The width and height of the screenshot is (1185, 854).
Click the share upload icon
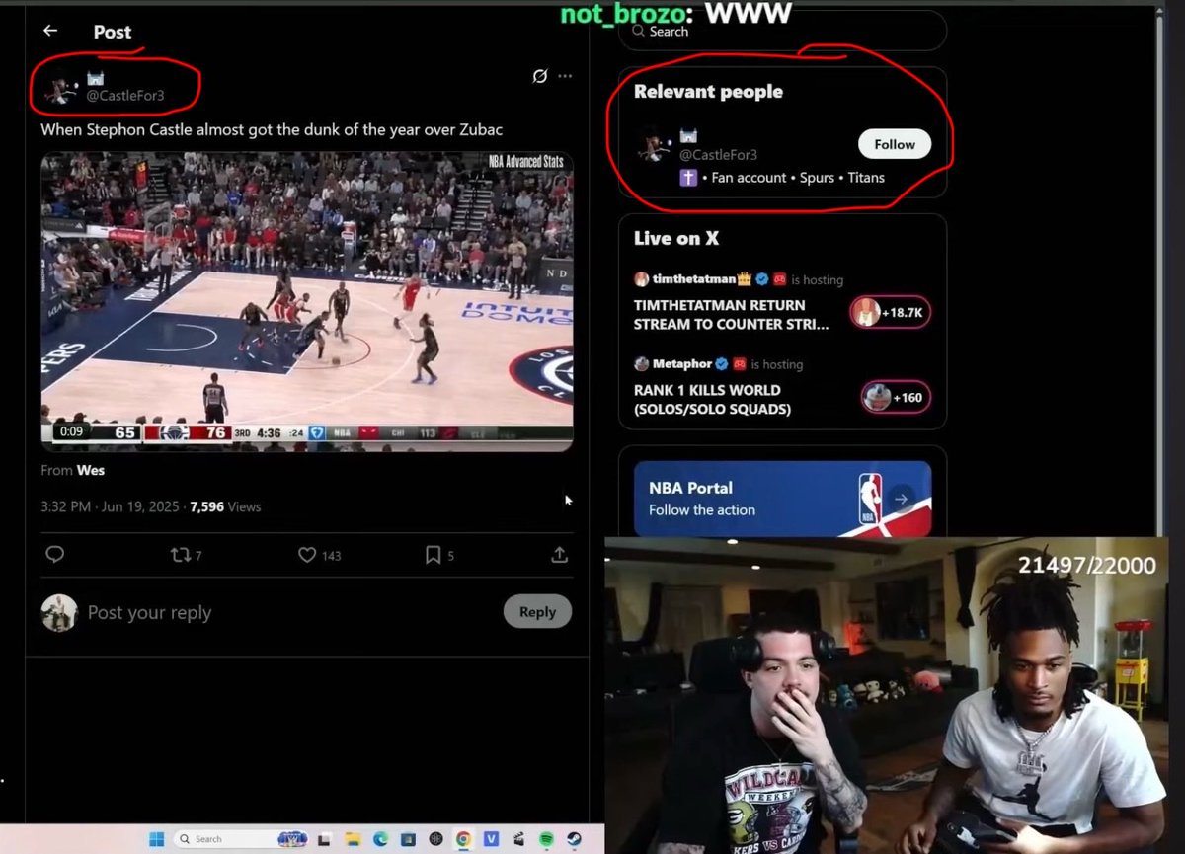pos(559,555)
